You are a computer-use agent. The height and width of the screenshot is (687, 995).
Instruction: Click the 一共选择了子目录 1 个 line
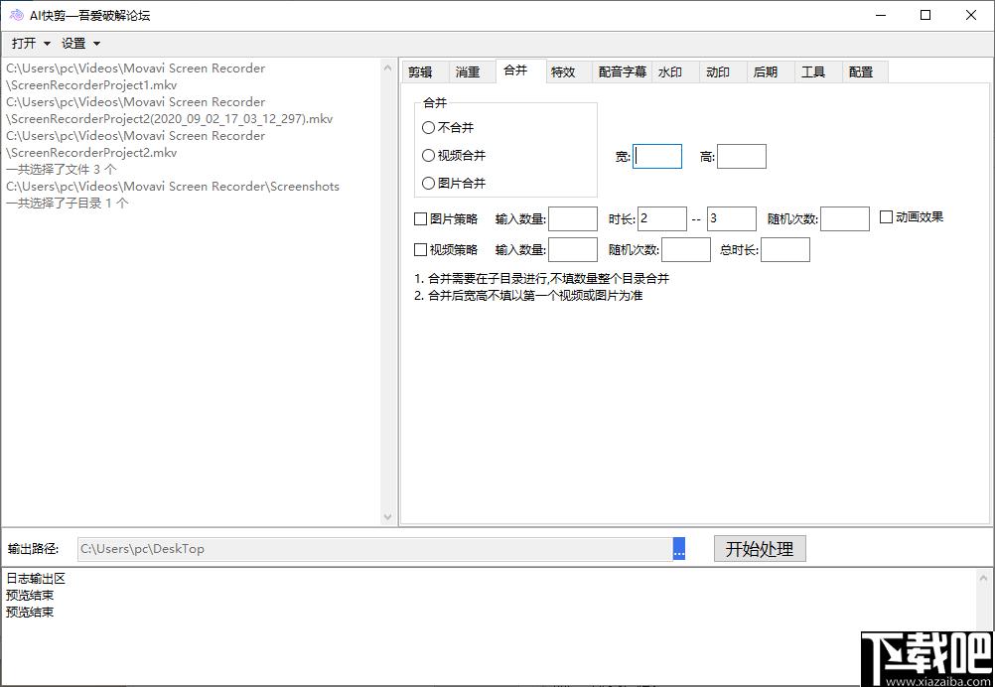pos(68,203)
